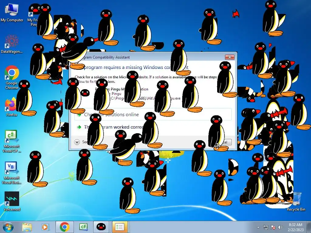Image resolution: width=311 pixels, height=233 pixels.
Task: Switch to Chrome in the taskbar
Action: 64,227
